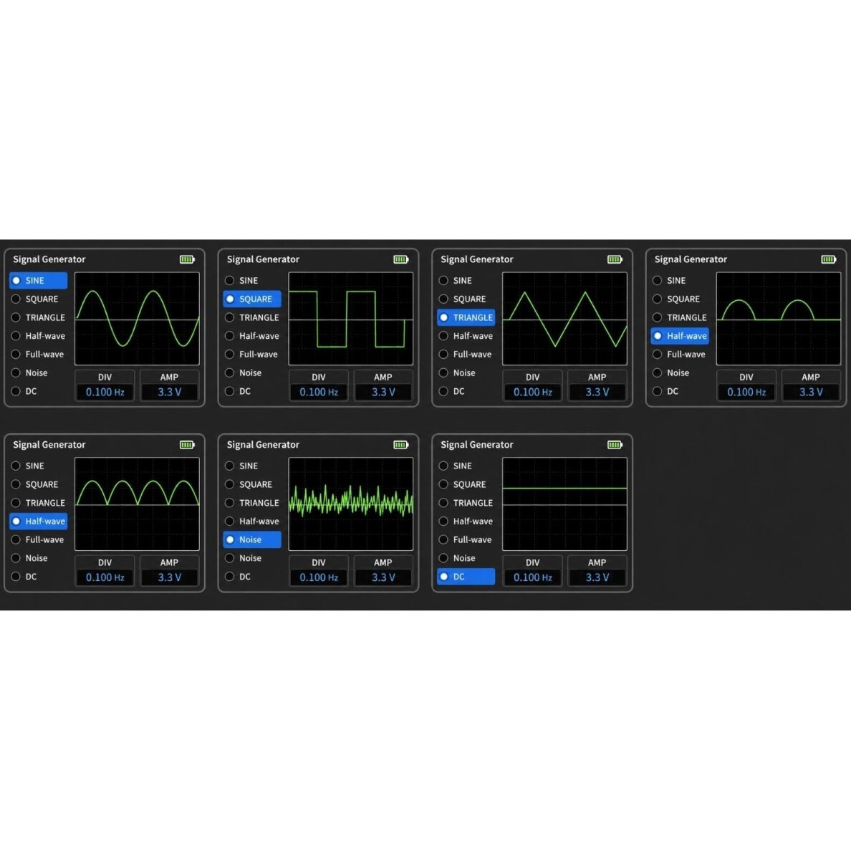This screenshot has height=851, width=851.
Task: Click battery icon in the DC-selected panel
Action: [x=615, y=445]
